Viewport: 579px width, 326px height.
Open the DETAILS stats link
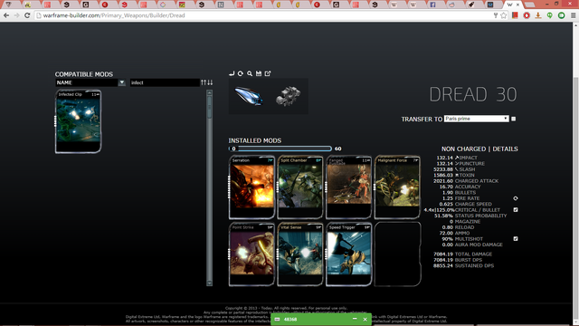[505, 149]
